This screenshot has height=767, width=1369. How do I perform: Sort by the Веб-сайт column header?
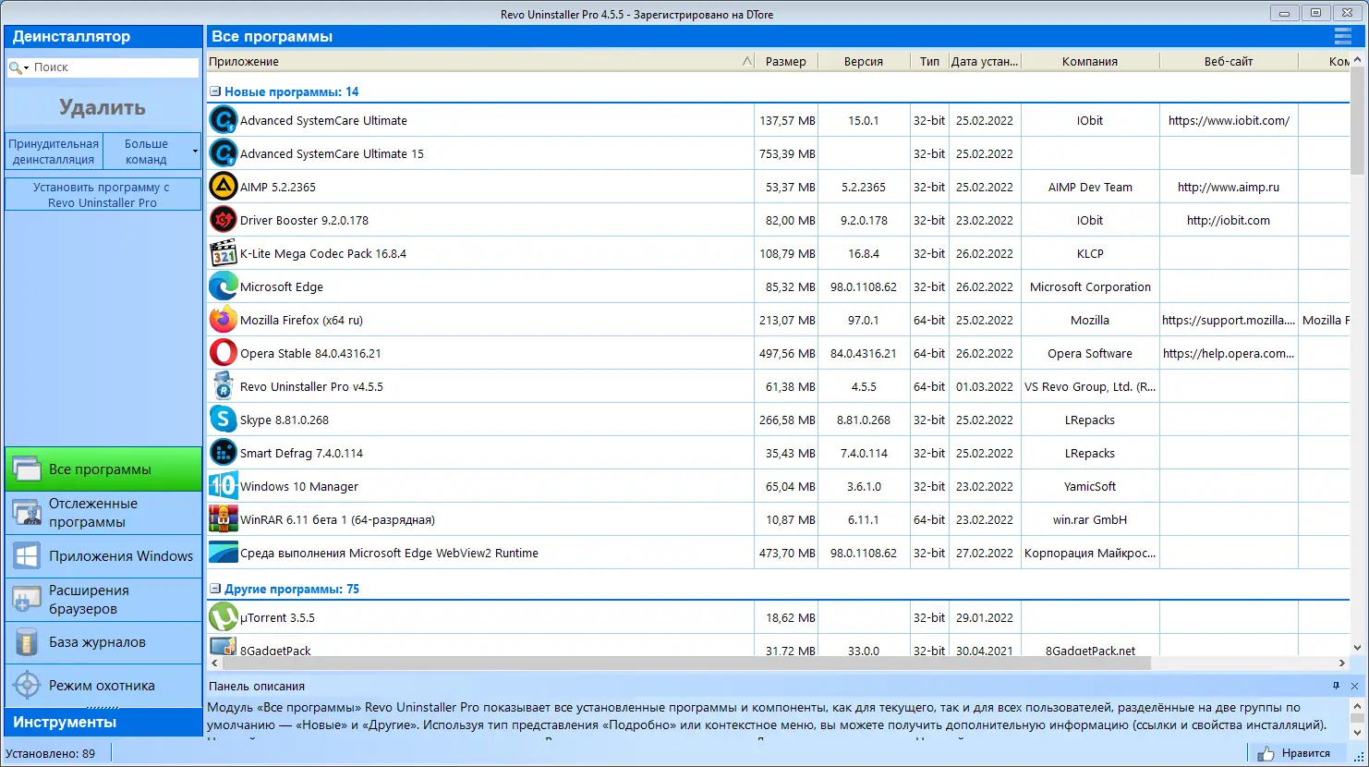coord(1229,61)
